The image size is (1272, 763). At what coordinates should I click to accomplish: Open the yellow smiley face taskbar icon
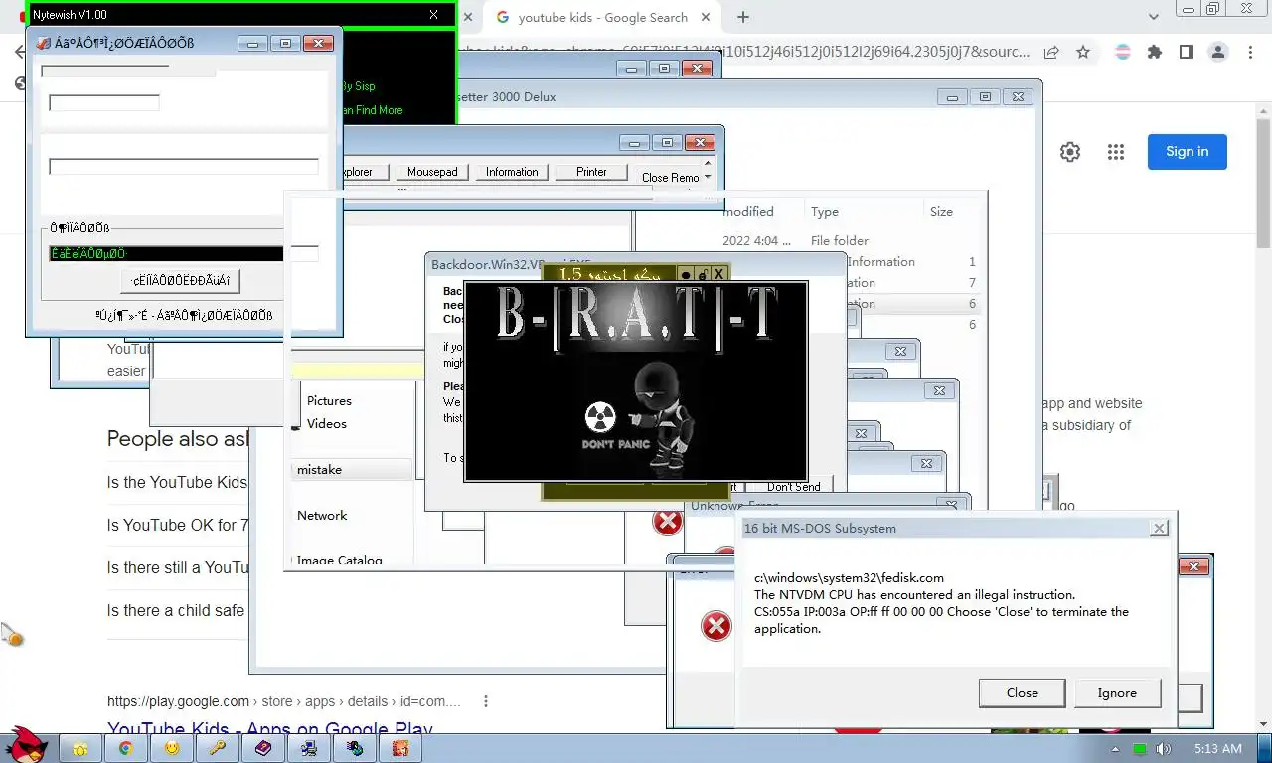pos(172,748)
